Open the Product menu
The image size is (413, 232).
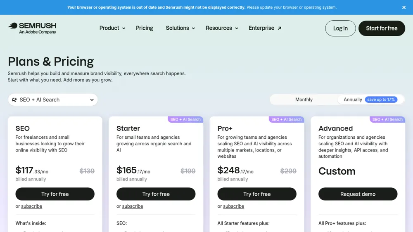point(112,28)
